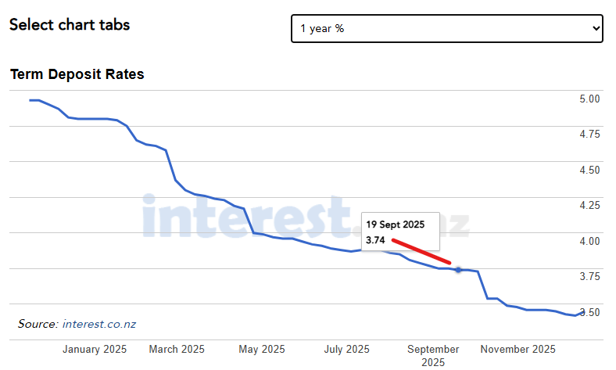Click the November 2025 axis label
The width and height of the screenshot is (616, 370).
518,349
